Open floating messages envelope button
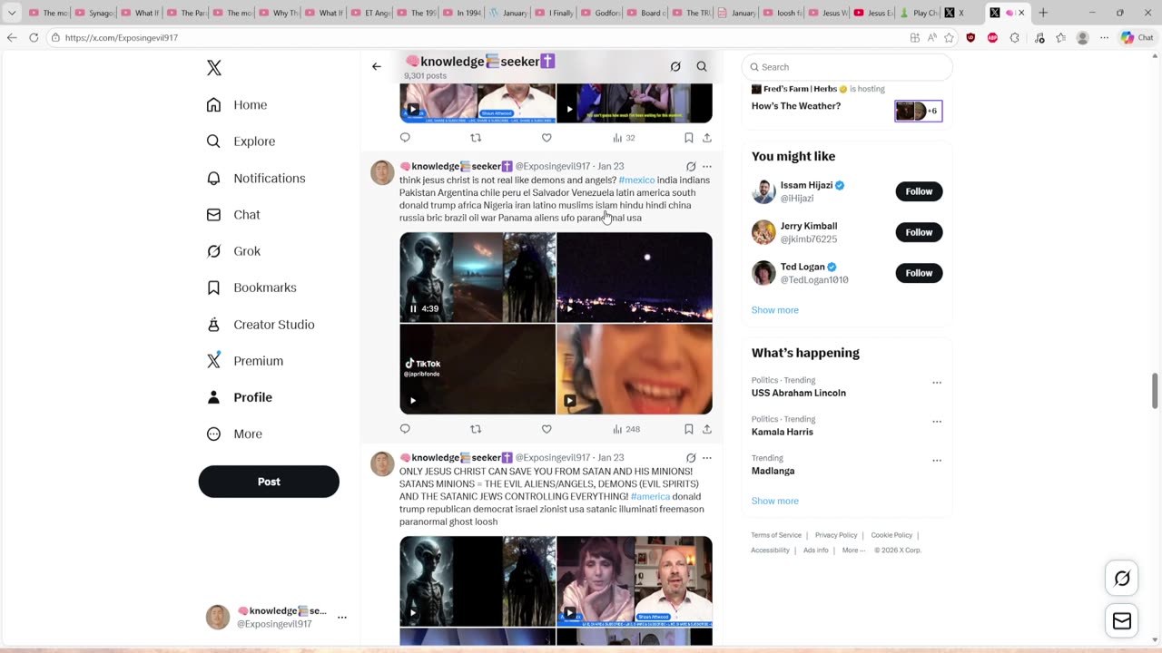This screenshot has width=1162, height=653. coord(1122,620)
